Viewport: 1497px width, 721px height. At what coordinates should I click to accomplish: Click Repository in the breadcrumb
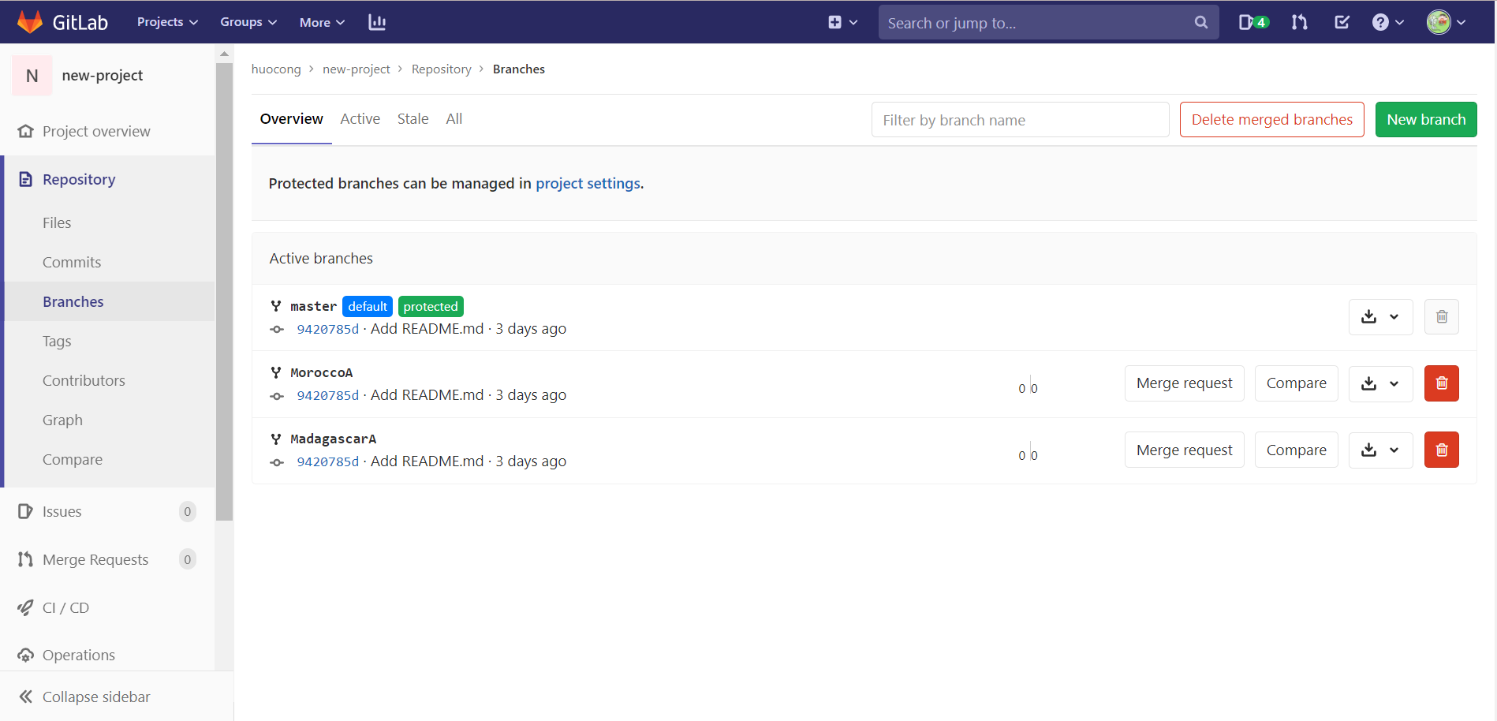coord(442,69)
